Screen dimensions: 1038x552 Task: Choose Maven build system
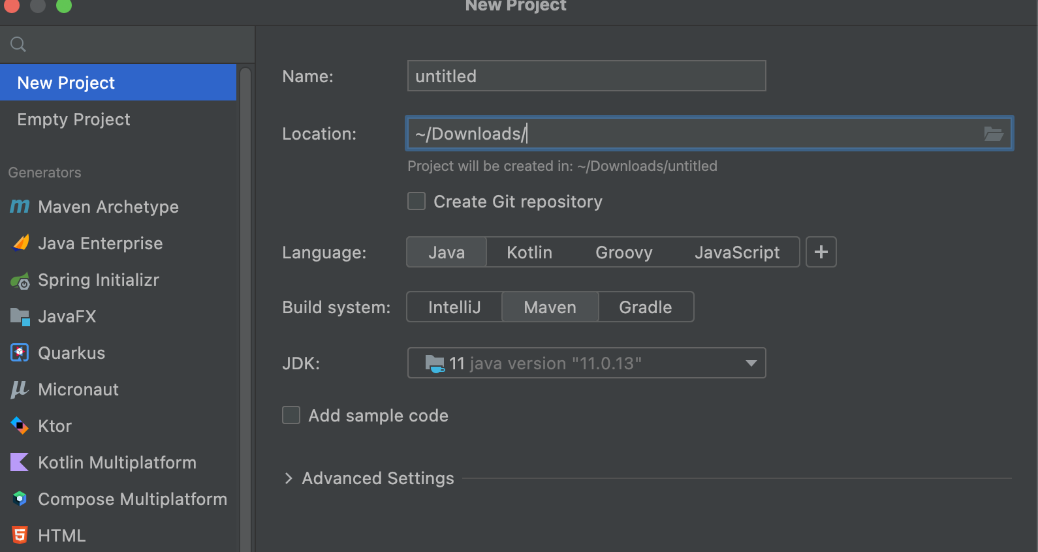click(550, 307)
